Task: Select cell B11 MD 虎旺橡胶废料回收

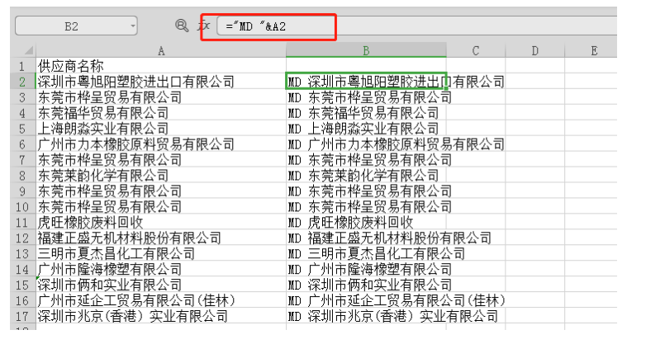Action: coord(366,222)
